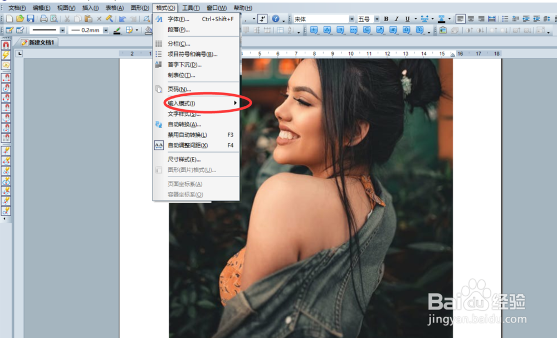Switch to the 新建文档1 tab

coord(38,42)
